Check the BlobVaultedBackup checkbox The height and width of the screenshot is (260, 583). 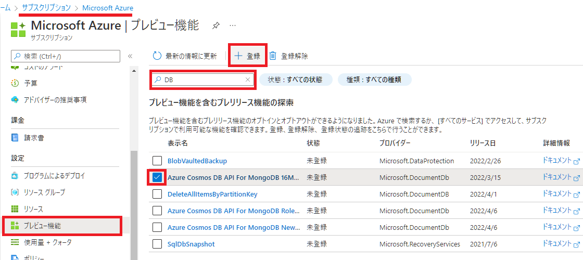(x=157, y=161)
